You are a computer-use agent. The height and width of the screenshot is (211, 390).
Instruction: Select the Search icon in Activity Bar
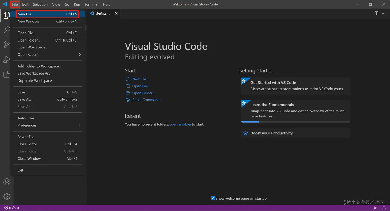click(x=7, y=30)
